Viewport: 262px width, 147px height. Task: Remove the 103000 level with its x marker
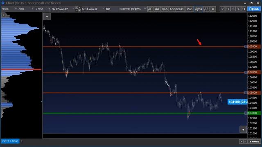coord(246,113)
